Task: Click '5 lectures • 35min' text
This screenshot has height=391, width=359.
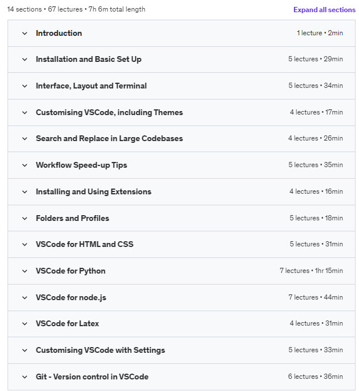Action: click(316, 165)
